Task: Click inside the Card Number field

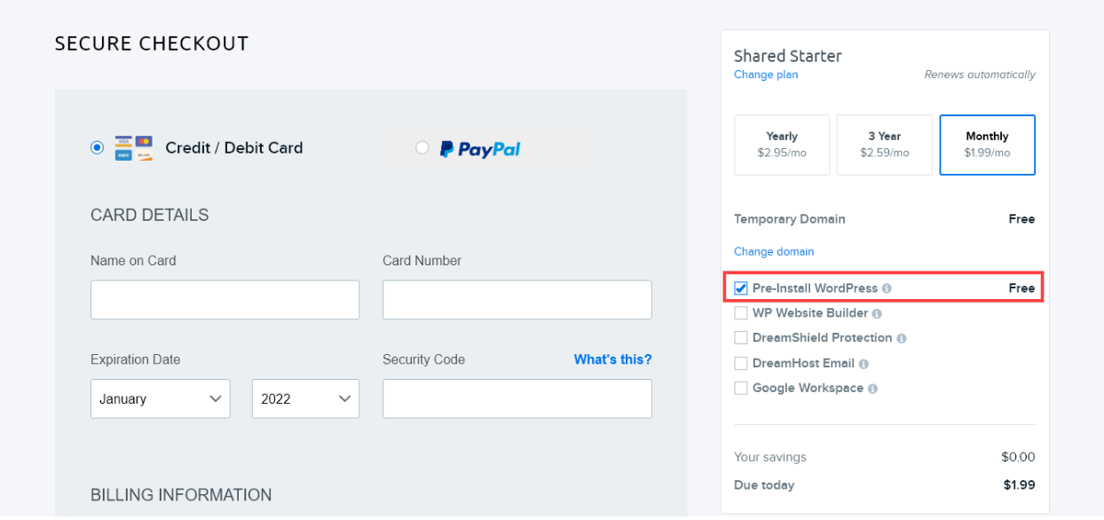Action: pyautogui.click(x=517, y=299)
